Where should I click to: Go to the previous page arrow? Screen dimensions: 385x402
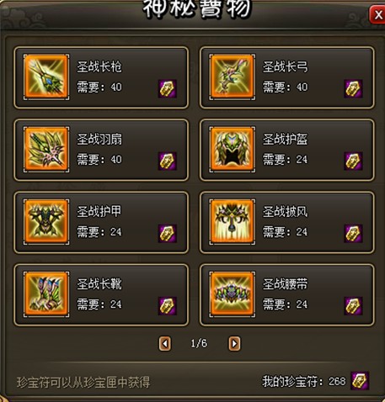pos(165,343)
